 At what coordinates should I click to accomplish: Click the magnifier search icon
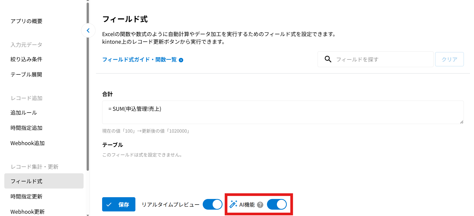click(x=328, y=59)
